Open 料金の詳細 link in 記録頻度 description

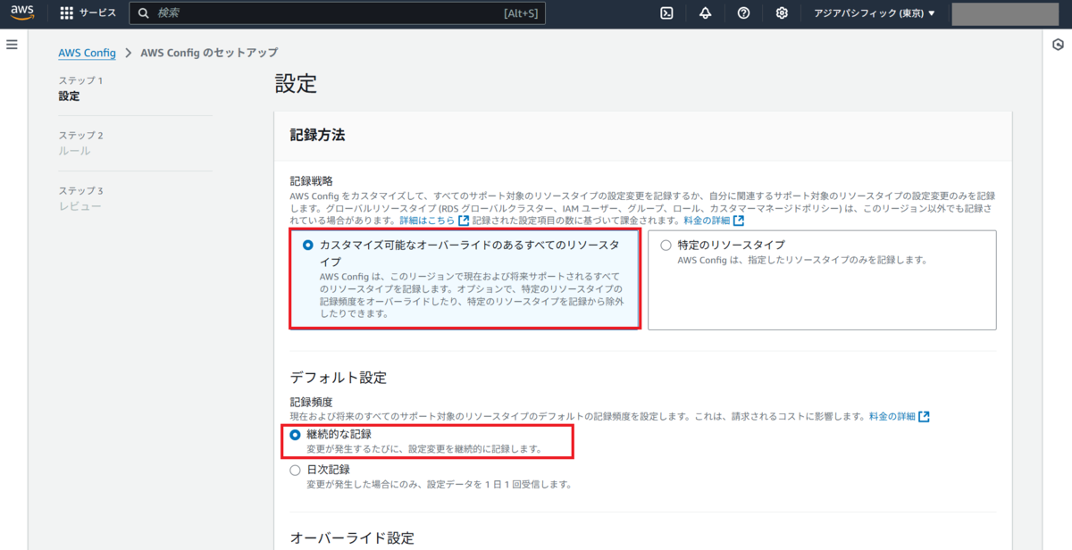[x=892, y=417]
